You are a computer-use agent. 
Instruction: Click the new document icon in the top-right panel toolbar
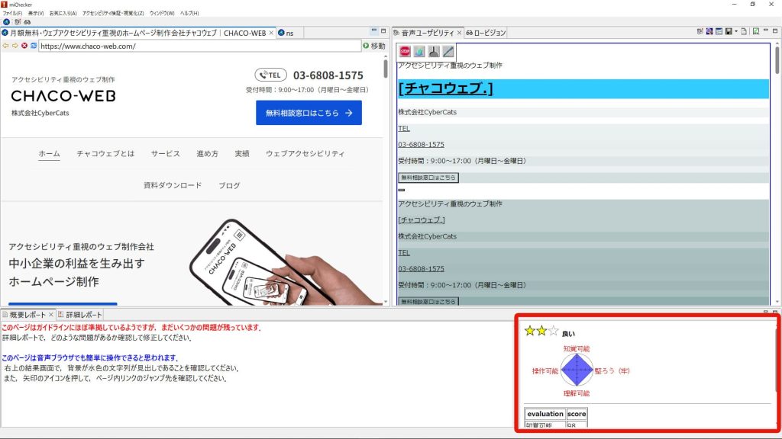coord(745,30)
